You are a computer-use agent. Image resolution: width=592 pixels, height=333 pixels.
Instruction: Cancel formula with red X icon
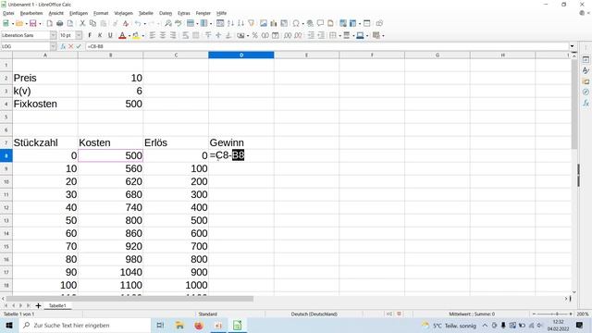pos(70,46)
